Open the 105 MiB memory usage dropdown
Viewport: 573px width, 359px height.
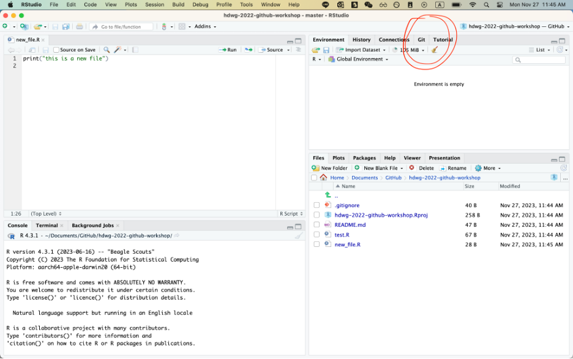click(x=409, y=50)
